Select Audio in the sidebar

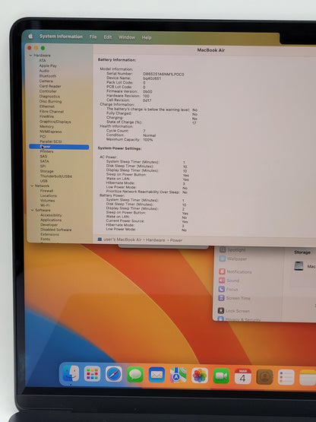click(44, 71)
